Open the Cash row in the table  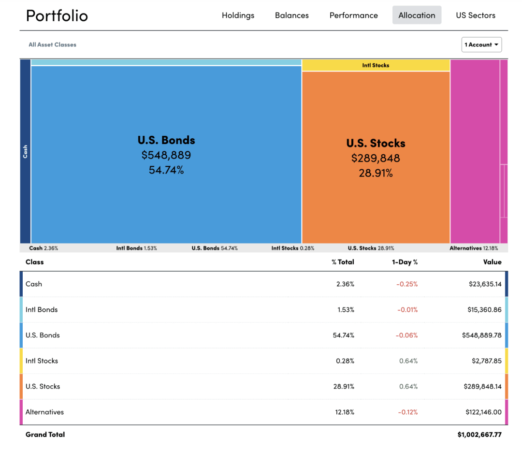coord(264,284)
